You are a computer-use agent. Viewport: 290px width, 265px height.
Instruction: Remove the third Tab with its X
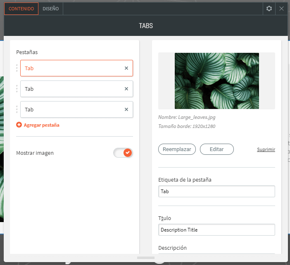[126, 109]
